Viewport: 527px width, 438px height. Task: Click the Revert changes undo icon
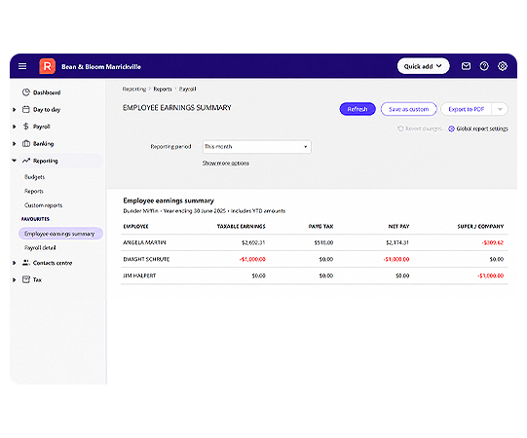(x=400, y=128)
